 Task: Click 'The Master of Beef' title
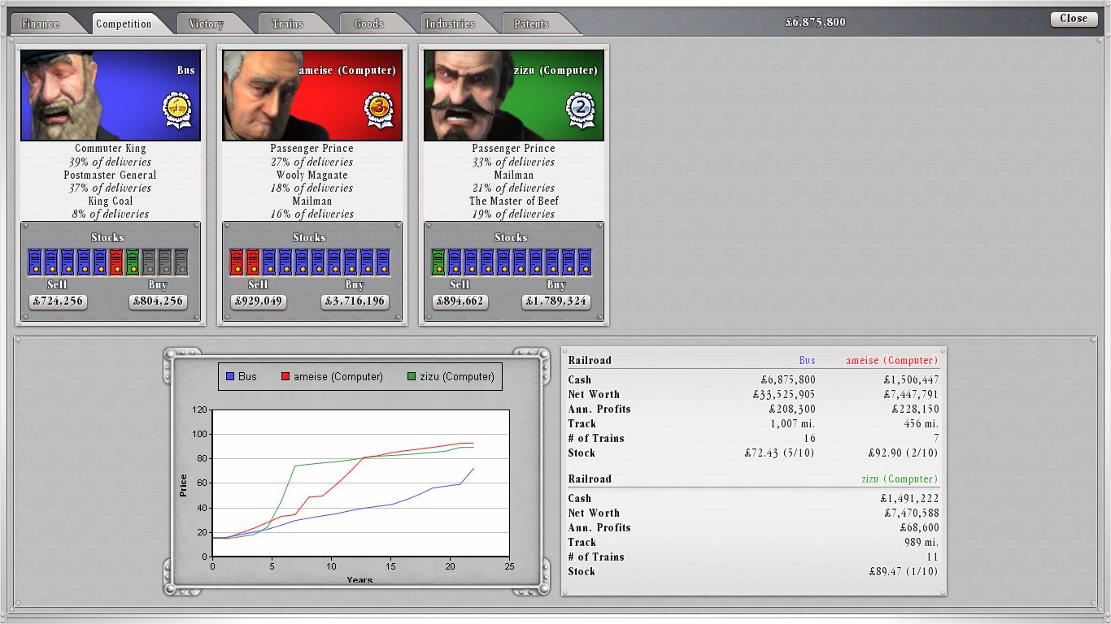coord(514,201)
